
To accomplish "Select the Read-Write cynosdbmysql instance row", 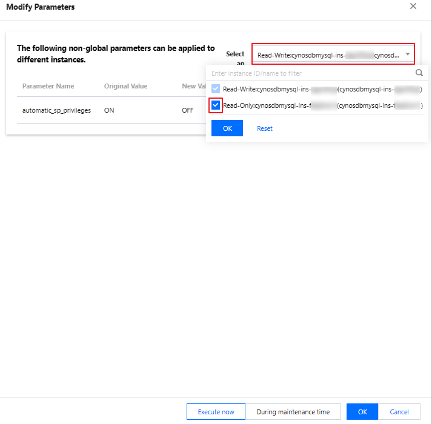I will [x=317, y=89].
